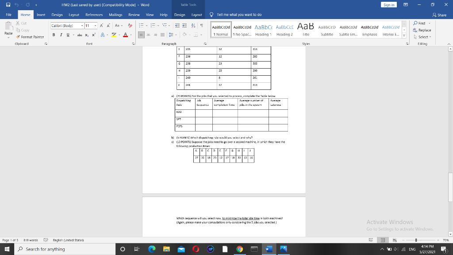The height and width of the screenshot is (255, 453).
Task: Click the Tell me what you want field
Action: tap(239, 15)
